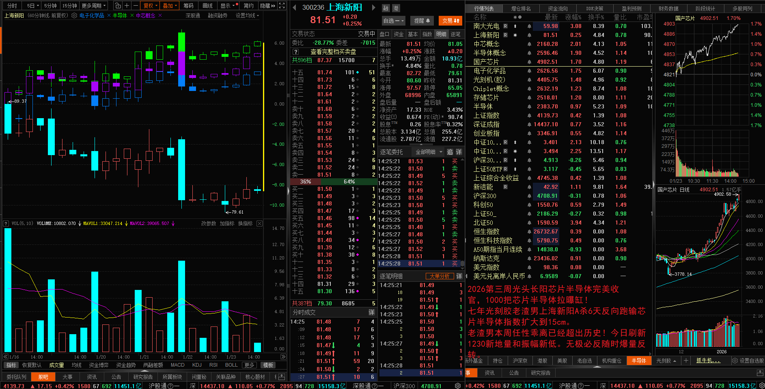765x389 pixels.
Task: Open 研究报告 tab below chart
Action: (143, 377)
